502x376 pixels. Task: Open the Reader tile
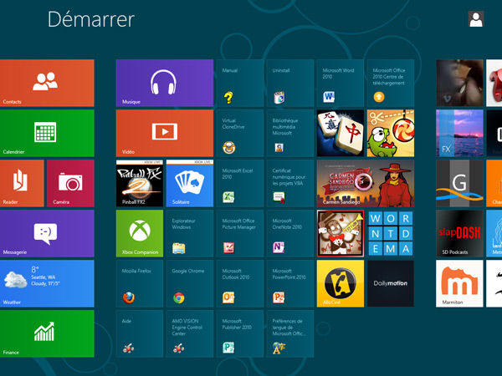tap(22, 183)
